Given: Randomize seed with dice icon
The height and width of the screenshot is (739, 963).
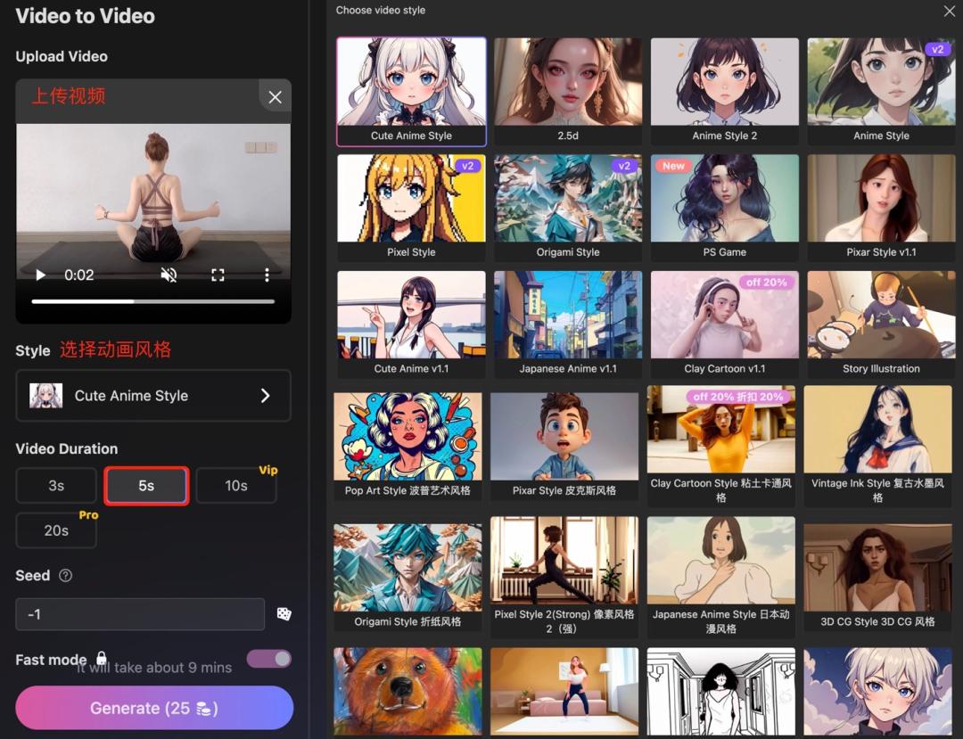Looking at the screenshot, I should (x=284, y=614).
